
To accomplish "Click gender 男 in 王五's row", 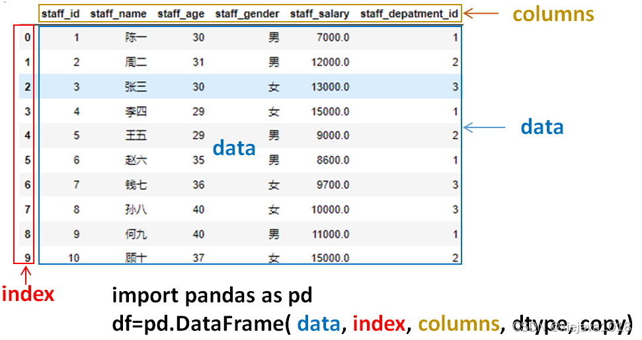I will [x=274, y=135].
